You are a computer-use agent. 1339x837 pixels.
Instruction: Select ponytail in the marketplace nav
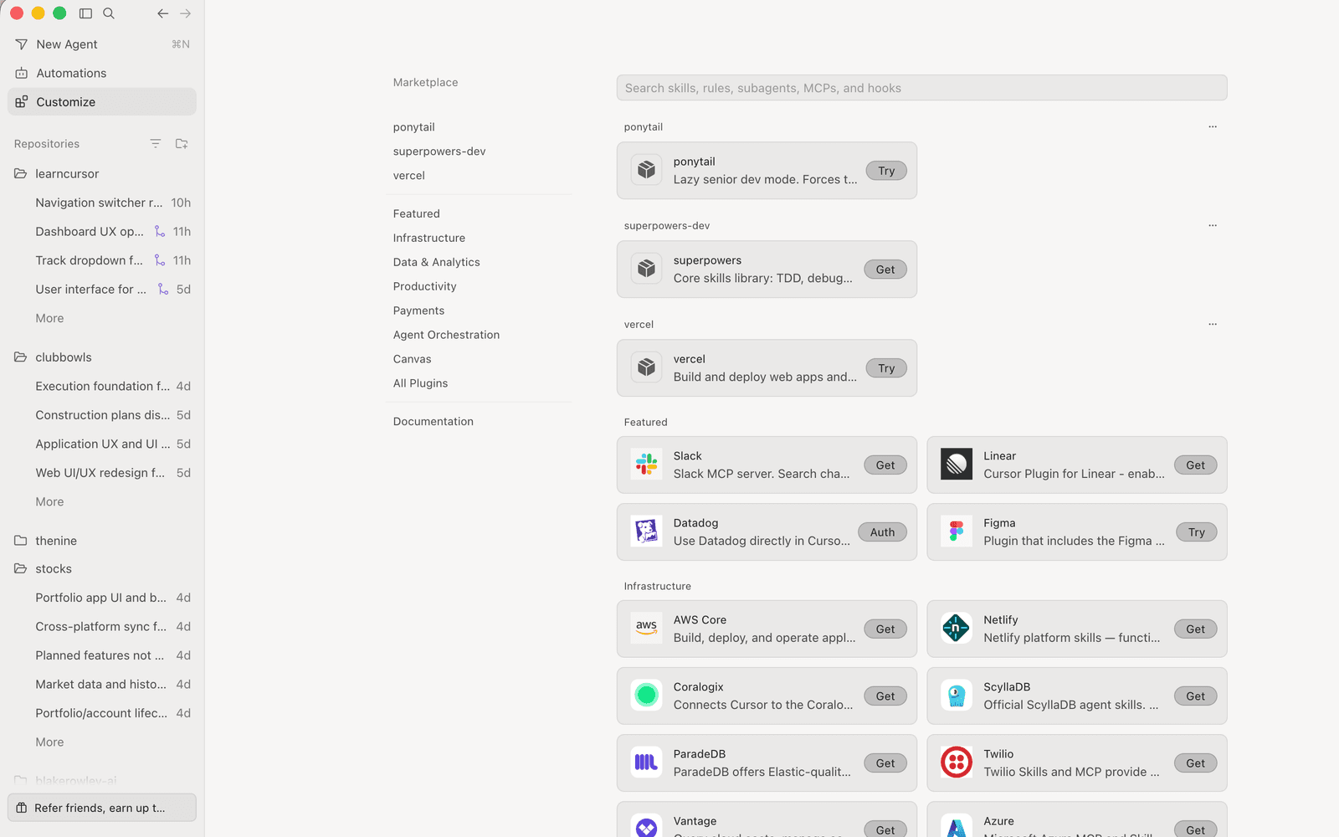(414, 127)
